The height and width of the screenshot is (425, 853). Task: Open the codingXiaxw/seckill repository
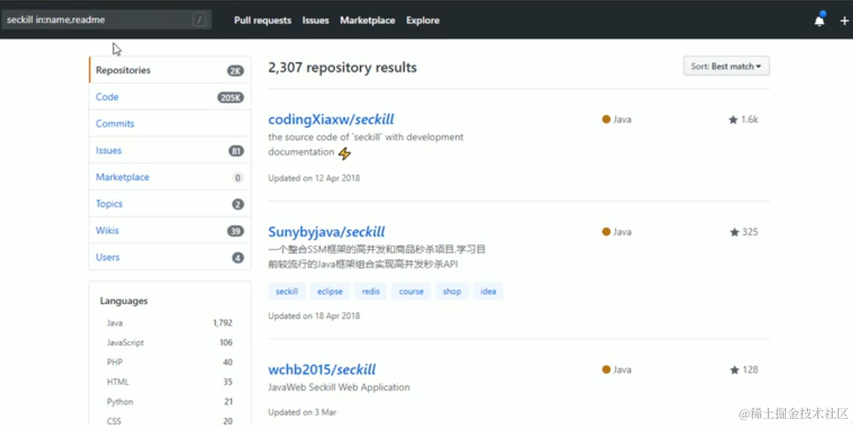click(331, 120)
